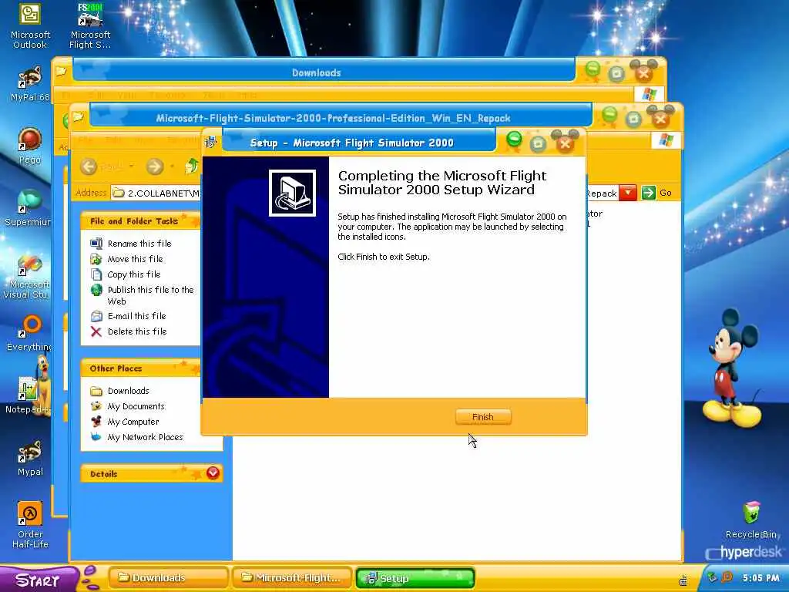Switch to Downloads taskbar button
Viewport: 789px width, 592px height.
pos(169,578)
